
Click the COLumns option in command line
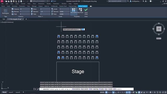tap(101, 89)
